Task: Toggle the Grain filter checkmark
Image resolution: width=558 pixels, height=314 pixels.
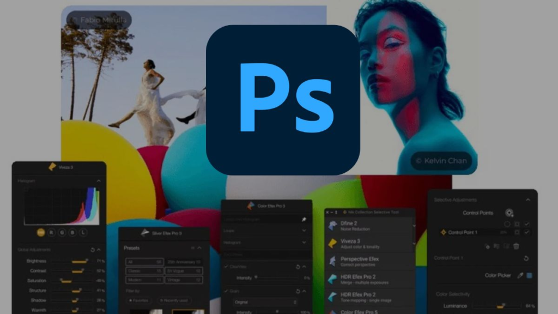Action: [227, 291]
